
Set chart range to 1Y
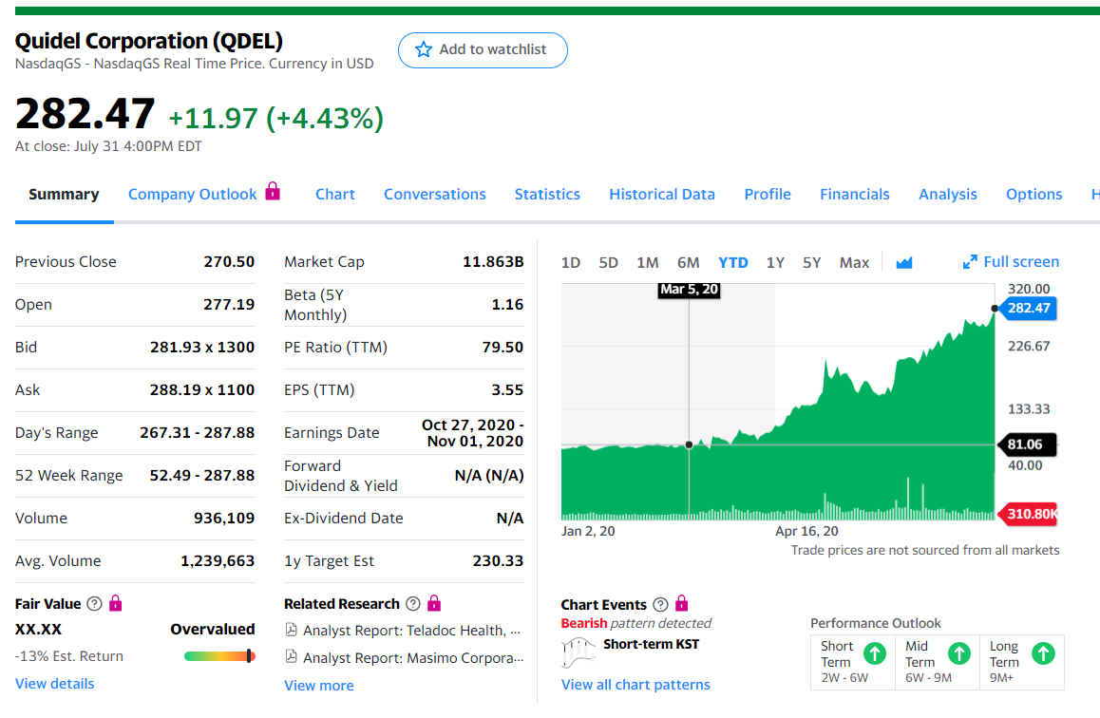(775, 262)
